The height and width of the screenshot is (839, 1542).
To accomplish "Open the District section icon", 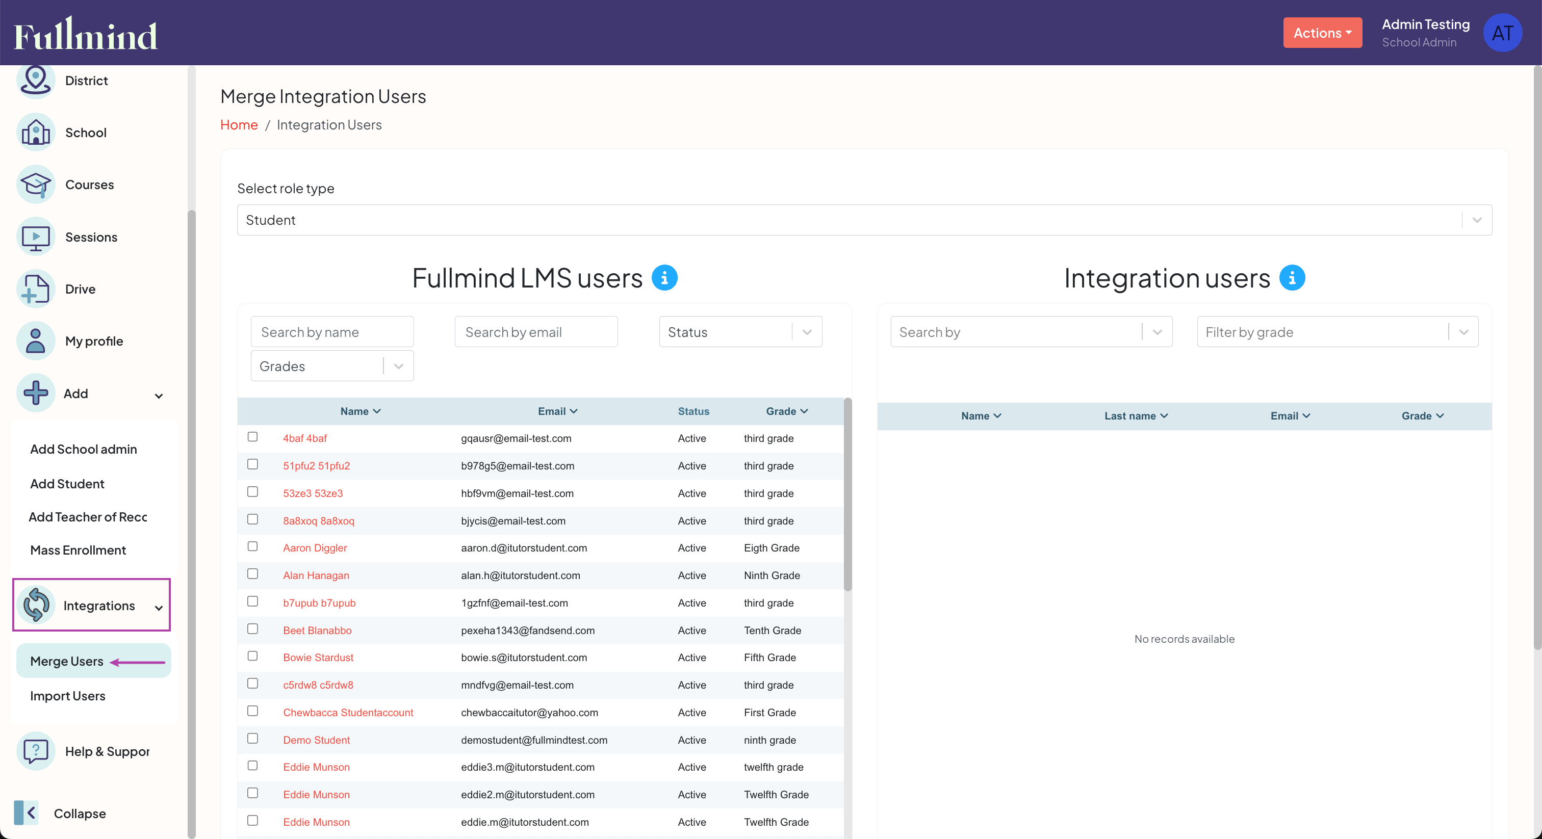I will point(35,80).
